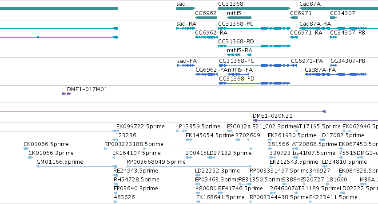Click the DME1-017M01 clone label

coord(87,89)
